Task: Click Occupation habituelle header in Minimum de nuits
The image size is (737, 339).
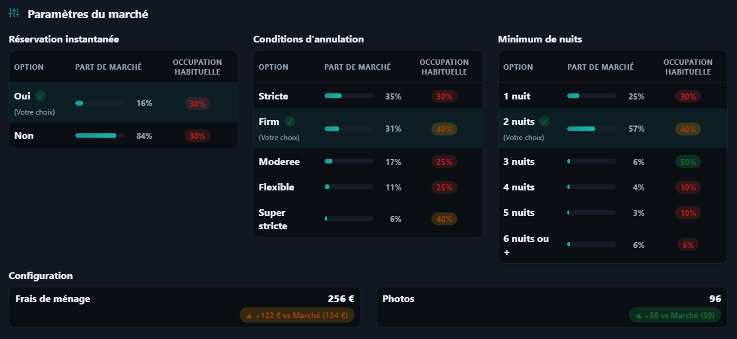Action: point(688,67)
